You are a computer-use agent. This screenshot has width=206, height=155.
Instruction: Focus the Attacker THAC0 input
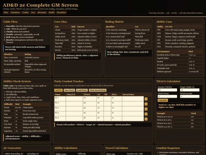tap(167, 90)
